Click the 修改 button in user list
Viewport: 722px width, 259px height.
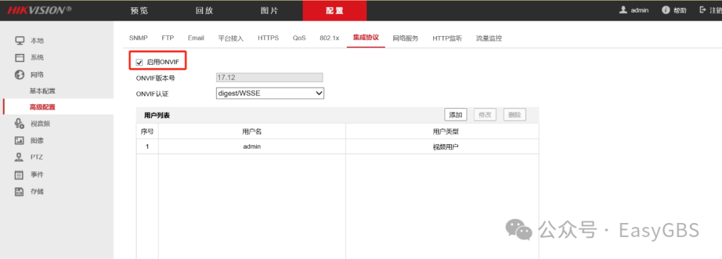coord(485,115)
